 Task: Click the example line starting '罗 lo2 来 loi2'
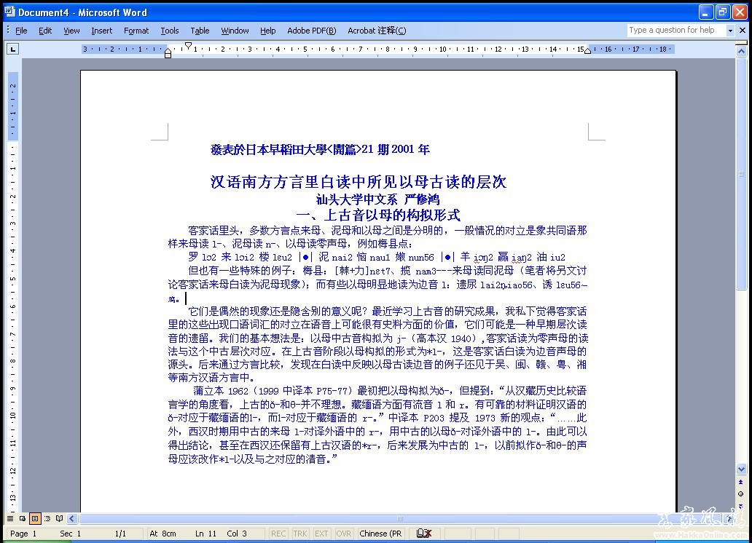pyautogui.click(x=377, y=258)
